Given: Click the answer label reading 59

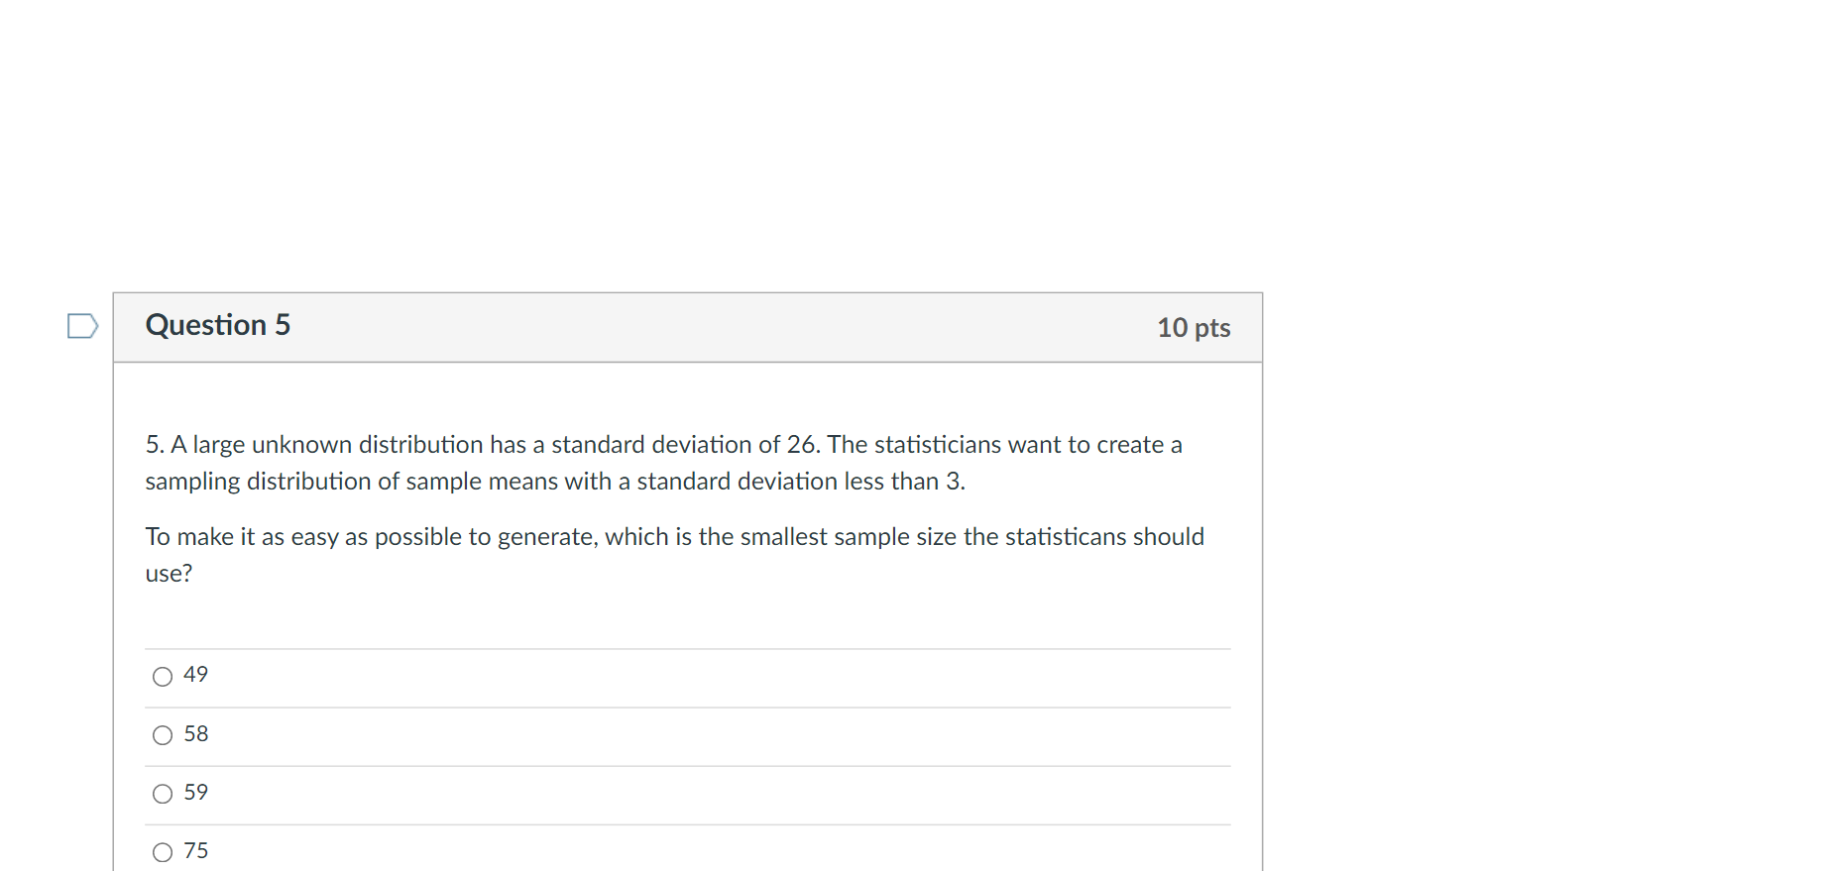Looking at the screenshot, I should (x=195, y=791).
